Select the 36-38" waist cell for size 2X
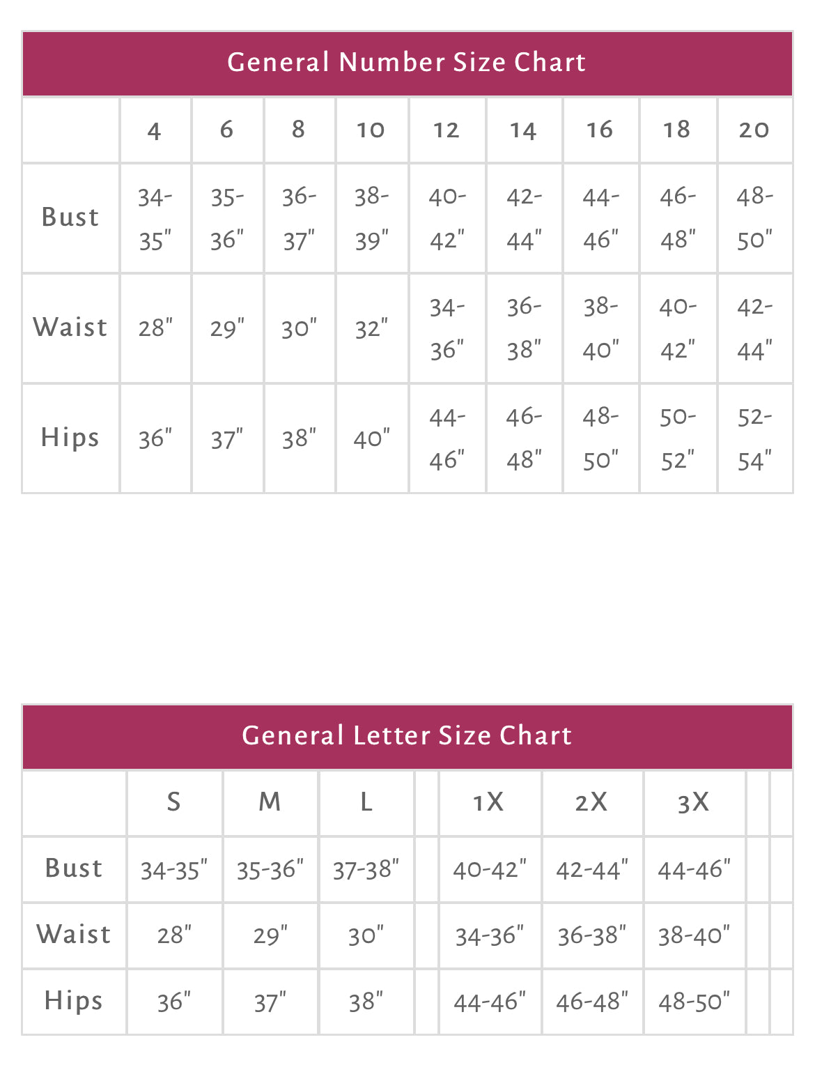This screenshot has width=815, height=1072. click(592, 935)
